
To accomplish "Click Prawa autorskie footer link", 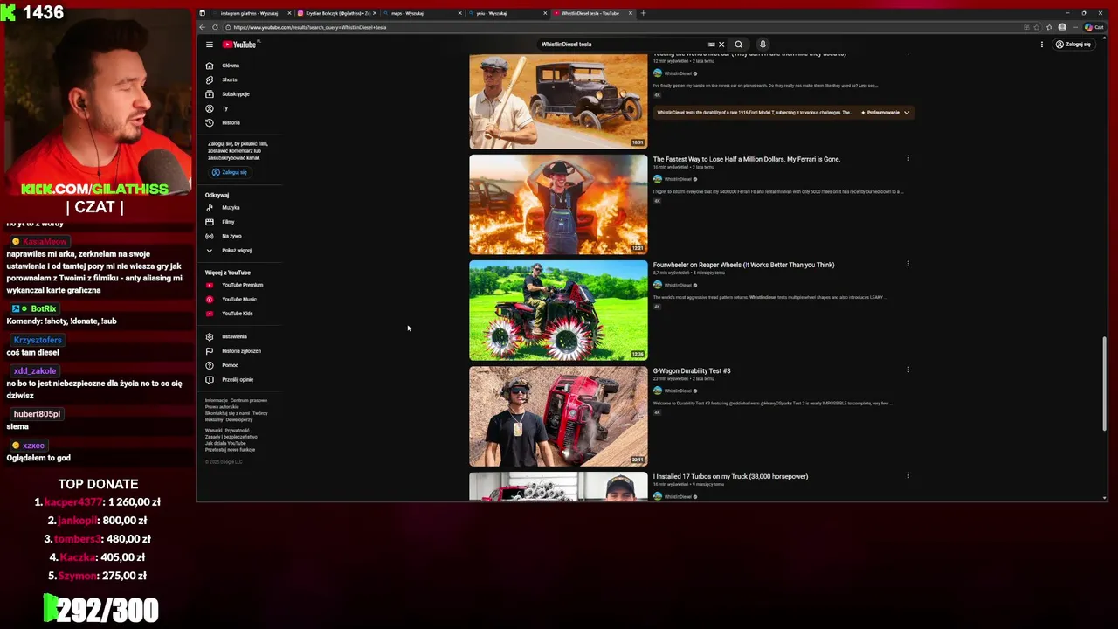I will coord(222,407).
